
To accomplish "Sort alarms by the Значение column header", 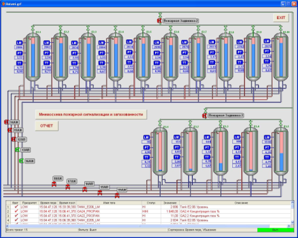I will [170, 203].
